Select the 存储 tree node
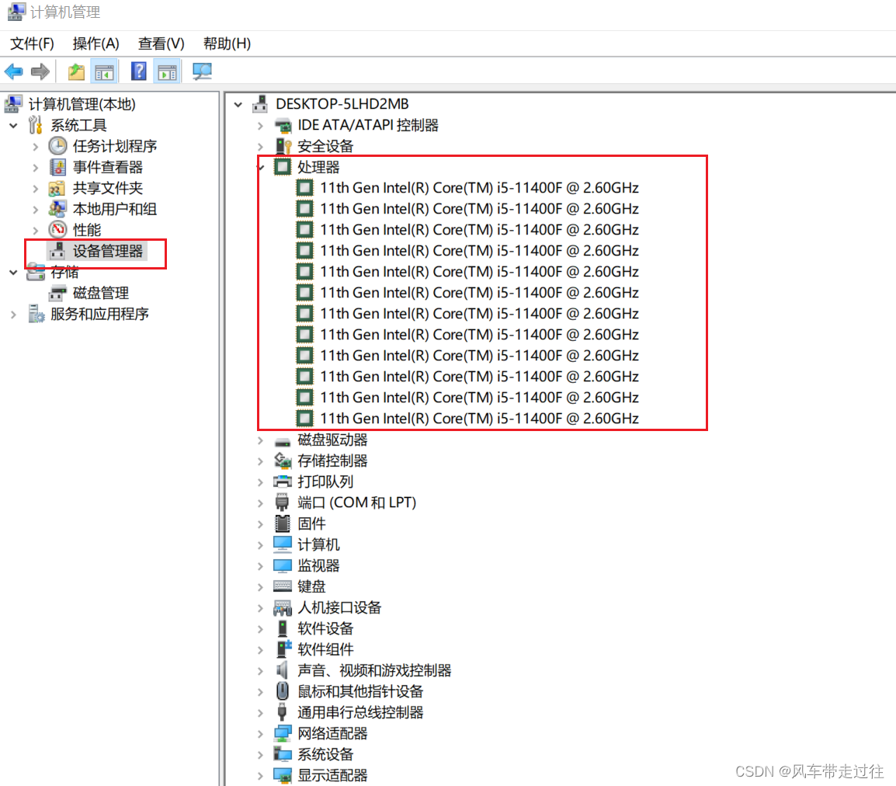 tap(64, 272)
